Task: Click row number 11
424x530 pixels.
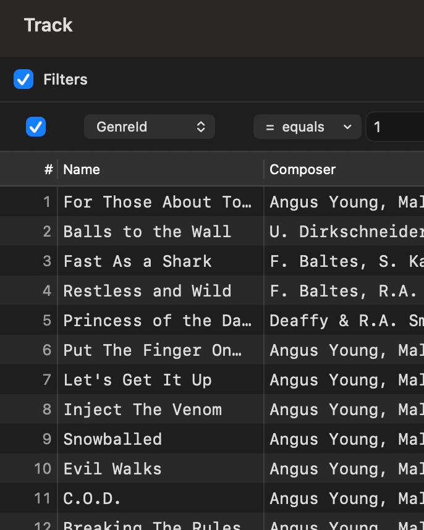Action: pyautogui.click(x=43, y=498)
